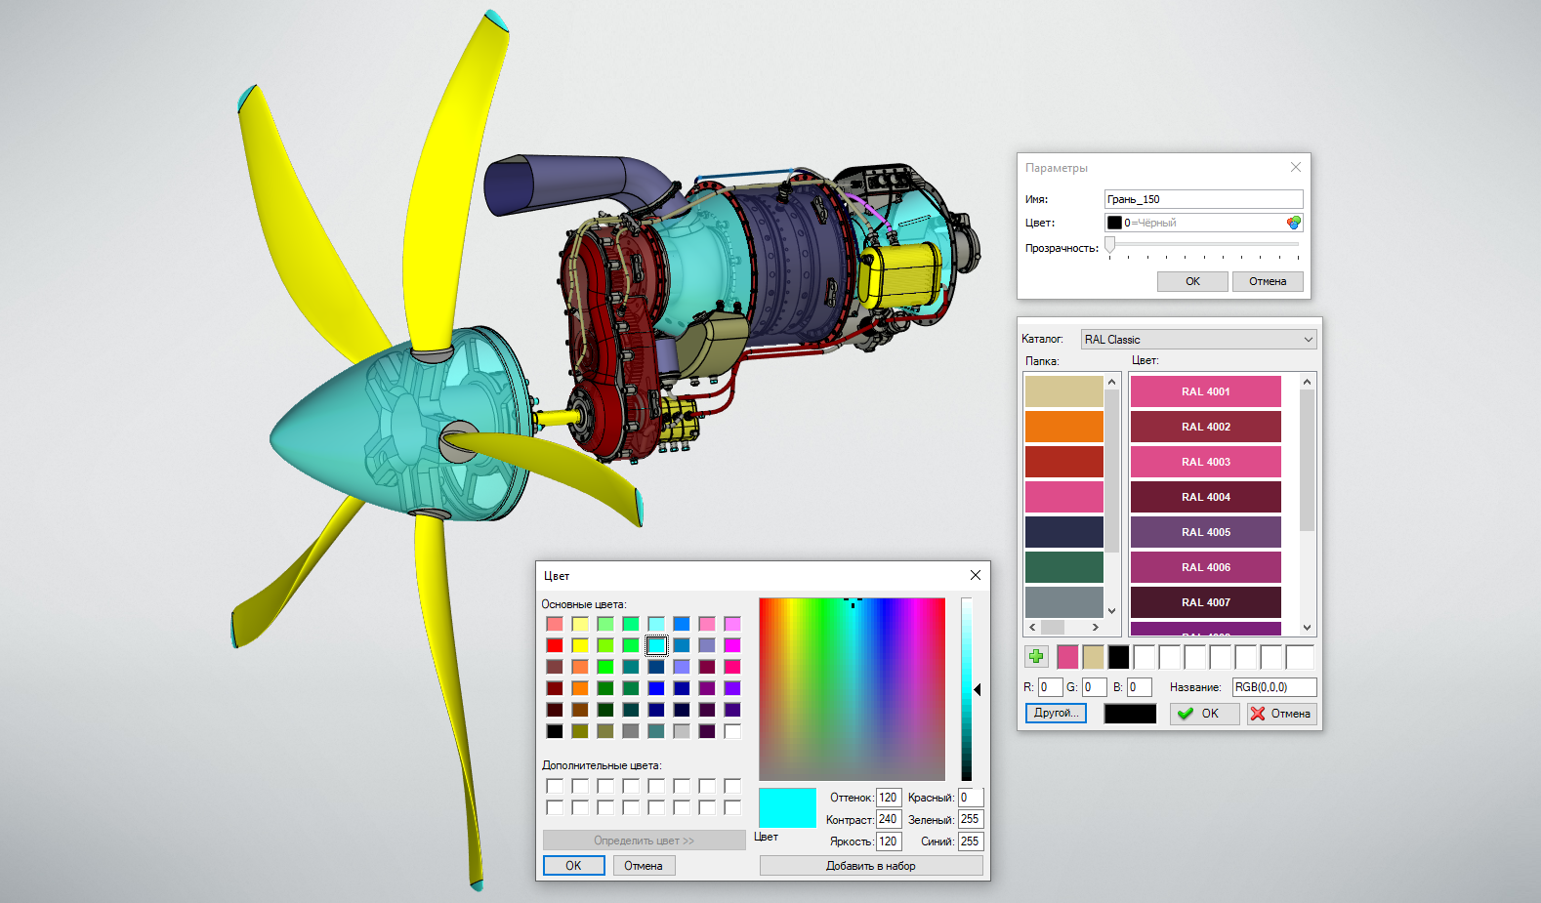Screen dimensions: 1541x903
Task: Select the RAL 4005 color
Action: tap(1205, 532)
